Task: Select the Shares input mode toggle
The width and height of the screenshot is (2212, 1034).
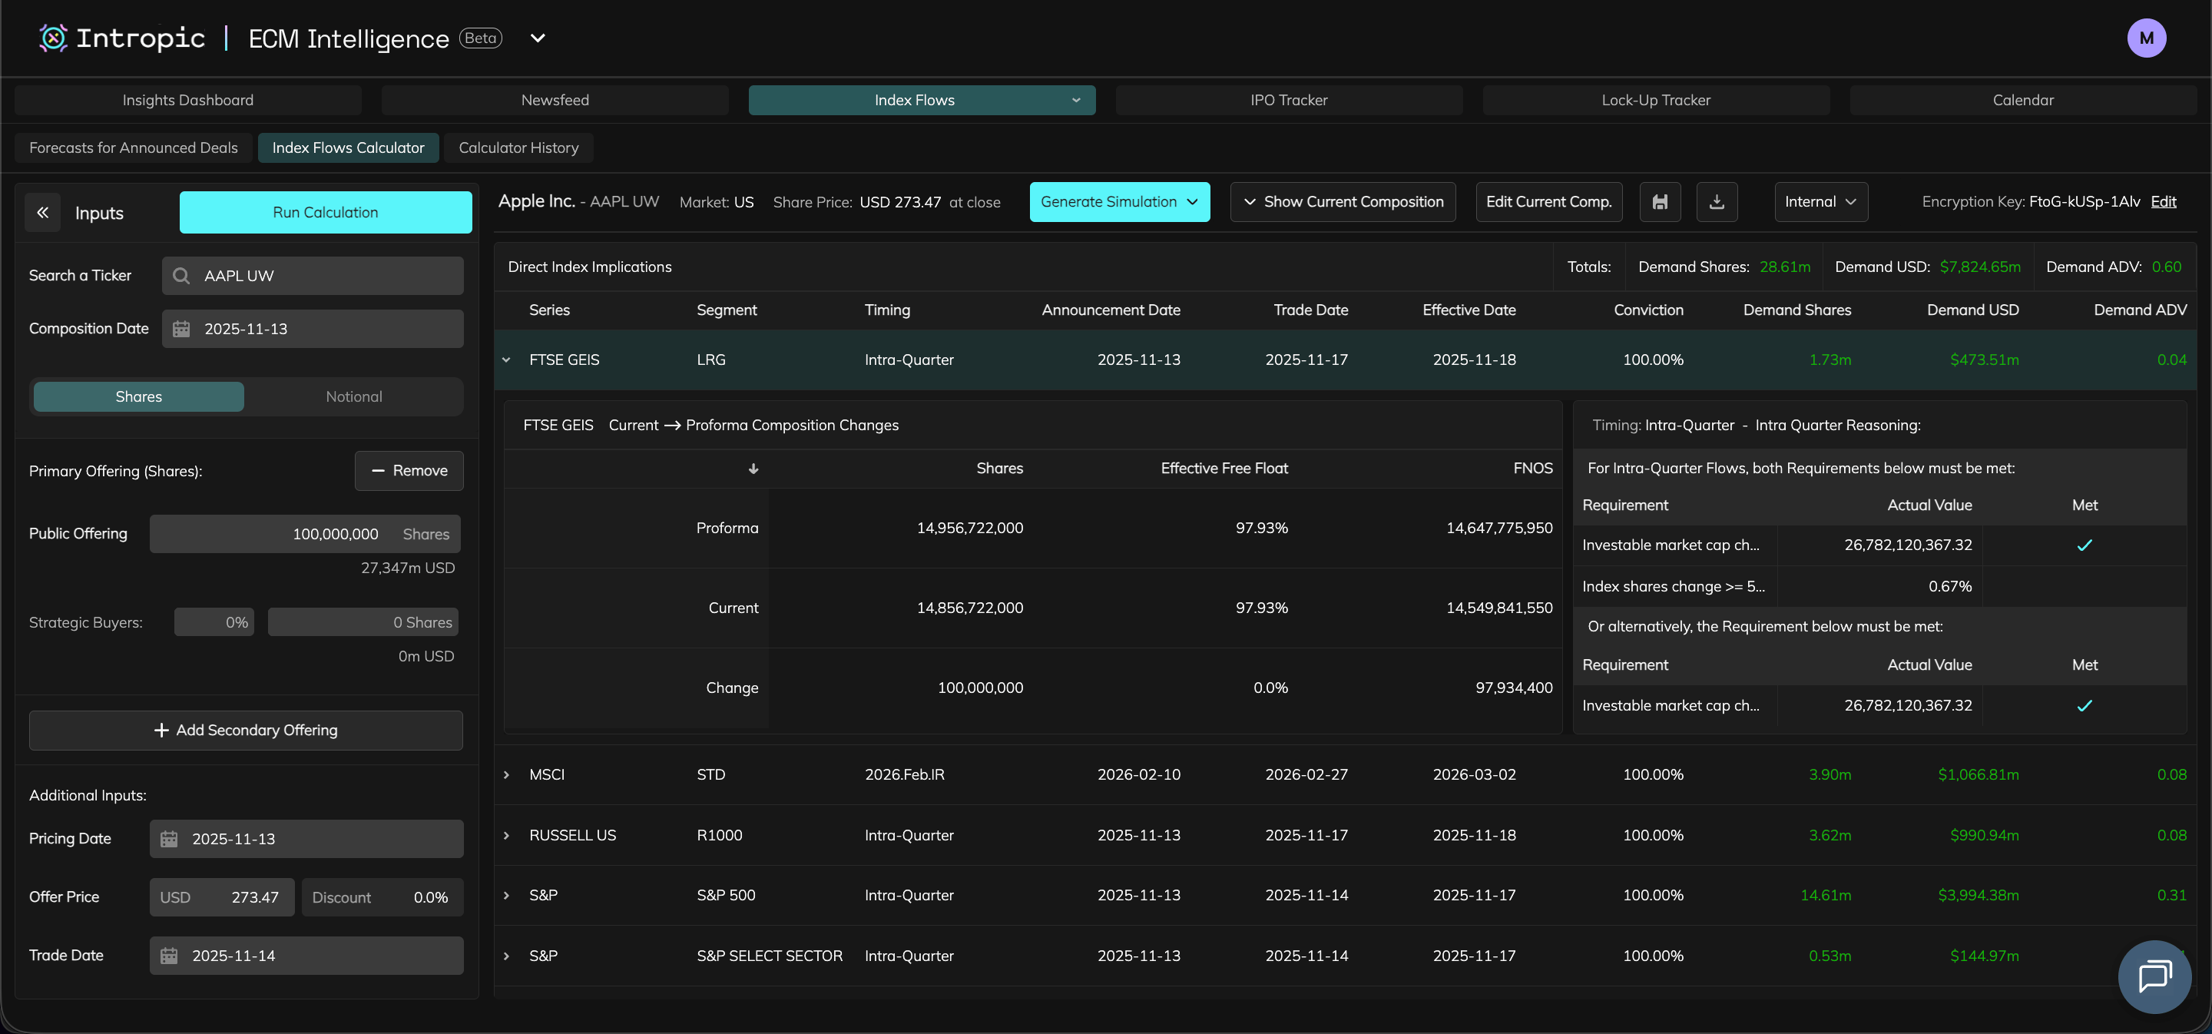Action: pos(138,396)
